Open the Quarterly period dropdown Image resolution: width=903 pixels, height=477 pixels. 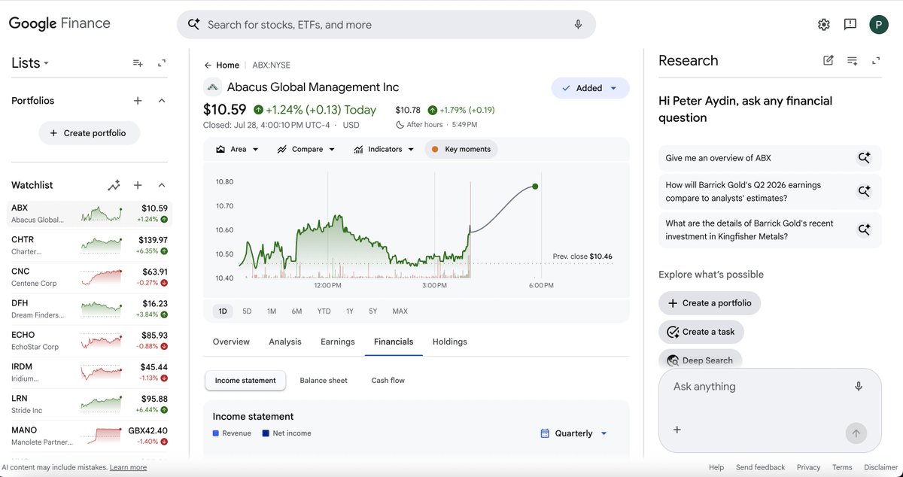point(574,433)
